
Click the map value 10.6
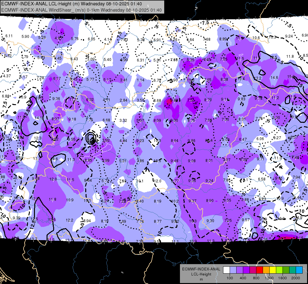256,38
